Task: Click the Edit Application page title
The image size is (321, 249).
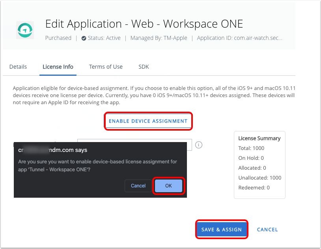Action: (144, 24)
